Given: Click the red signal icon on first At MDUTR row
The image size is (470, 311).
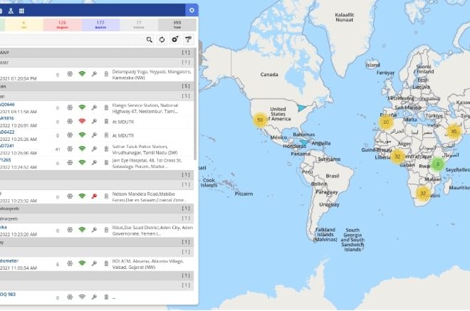Looking at the screenshot, I should pos(82,120).
